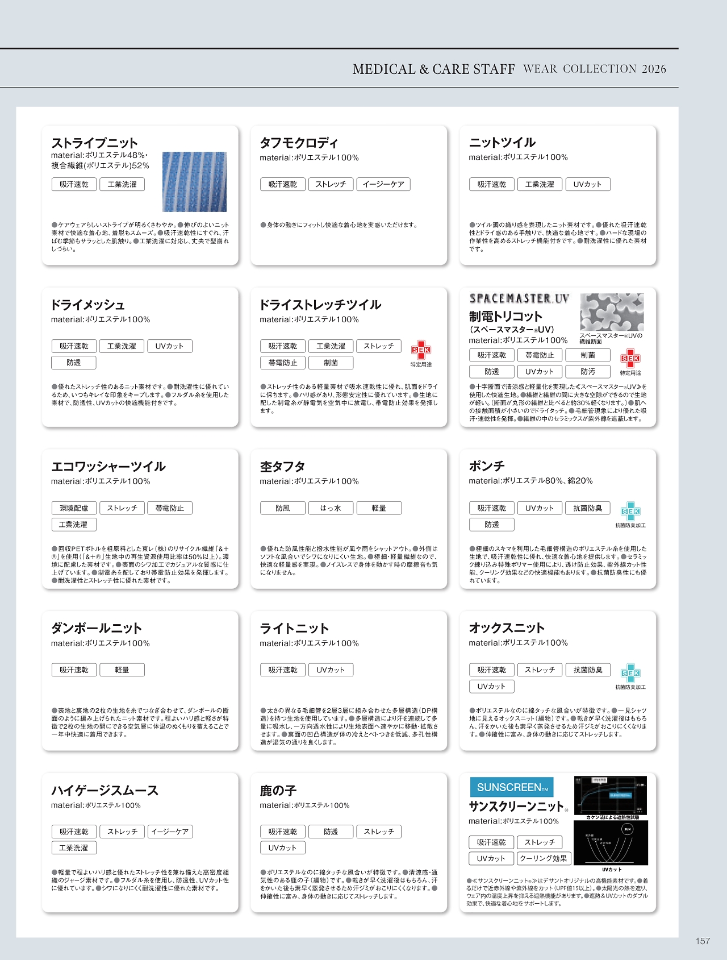Click the MEDICAL & CARE STAFF header title
Viewport: 727px width, 960px height.
click(433, 69)
